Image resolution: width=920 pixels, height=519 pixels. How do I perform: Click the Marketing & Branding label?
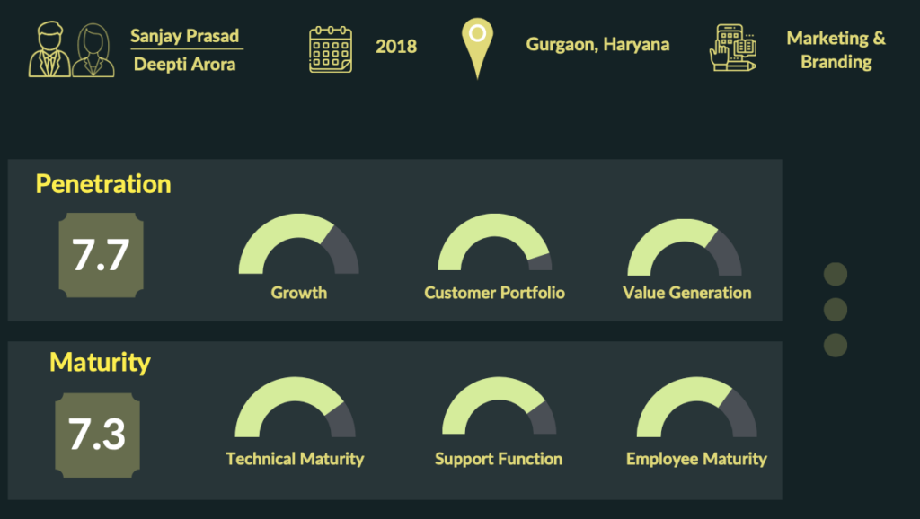tap(836, 50)
